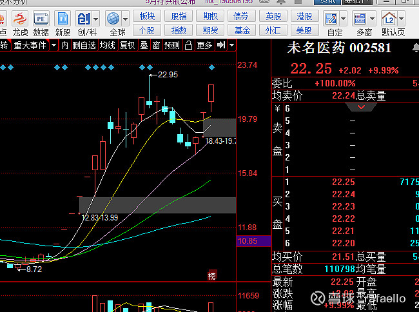This screenshot has height=312, width=419.
Task: Click the 预测 forecast toolbar item
Action: [172, 45]
